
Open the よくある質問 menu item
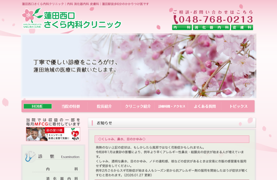205,106
